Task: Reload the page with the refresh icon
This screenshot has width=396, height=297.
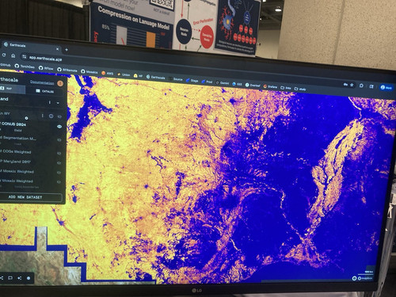Action: pyautogui.click(x=4, y=55)
